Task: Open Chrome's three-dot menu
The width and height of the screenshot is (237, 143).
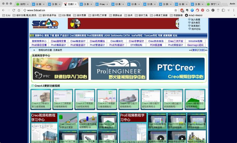Action: pyautogui.click(x=234, y=10)
